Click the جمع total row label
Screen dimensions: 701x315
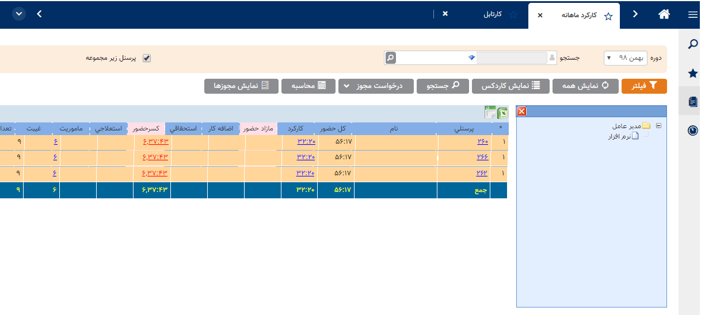[x=482, y=190]
